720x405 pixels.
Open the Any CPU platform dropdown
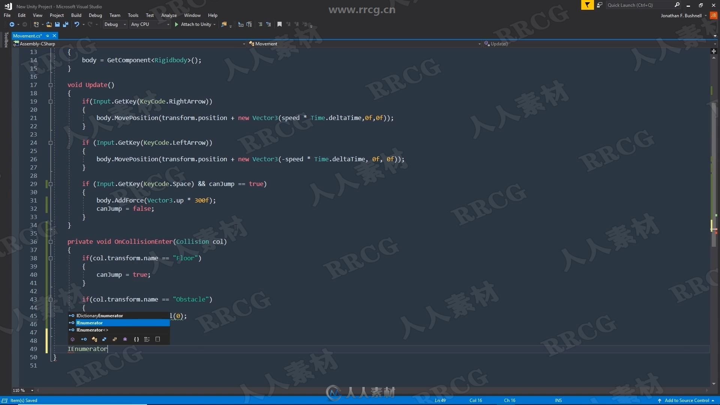tap(150, 24)
